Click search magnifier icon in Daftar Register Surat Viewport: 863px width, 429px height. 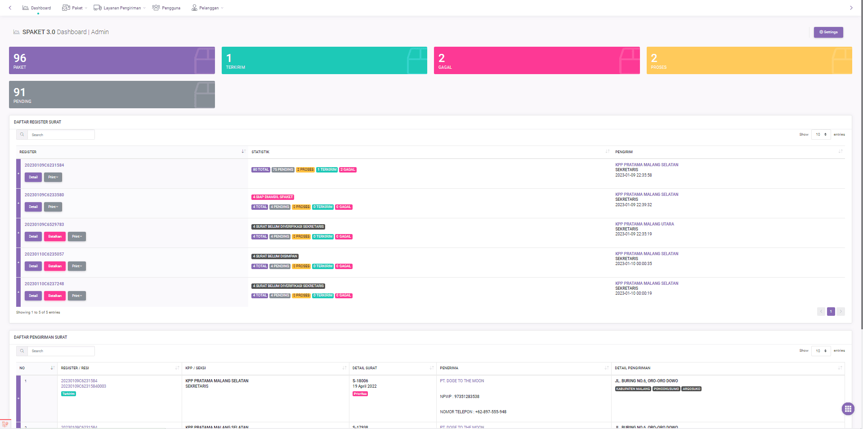coord(22,135)
